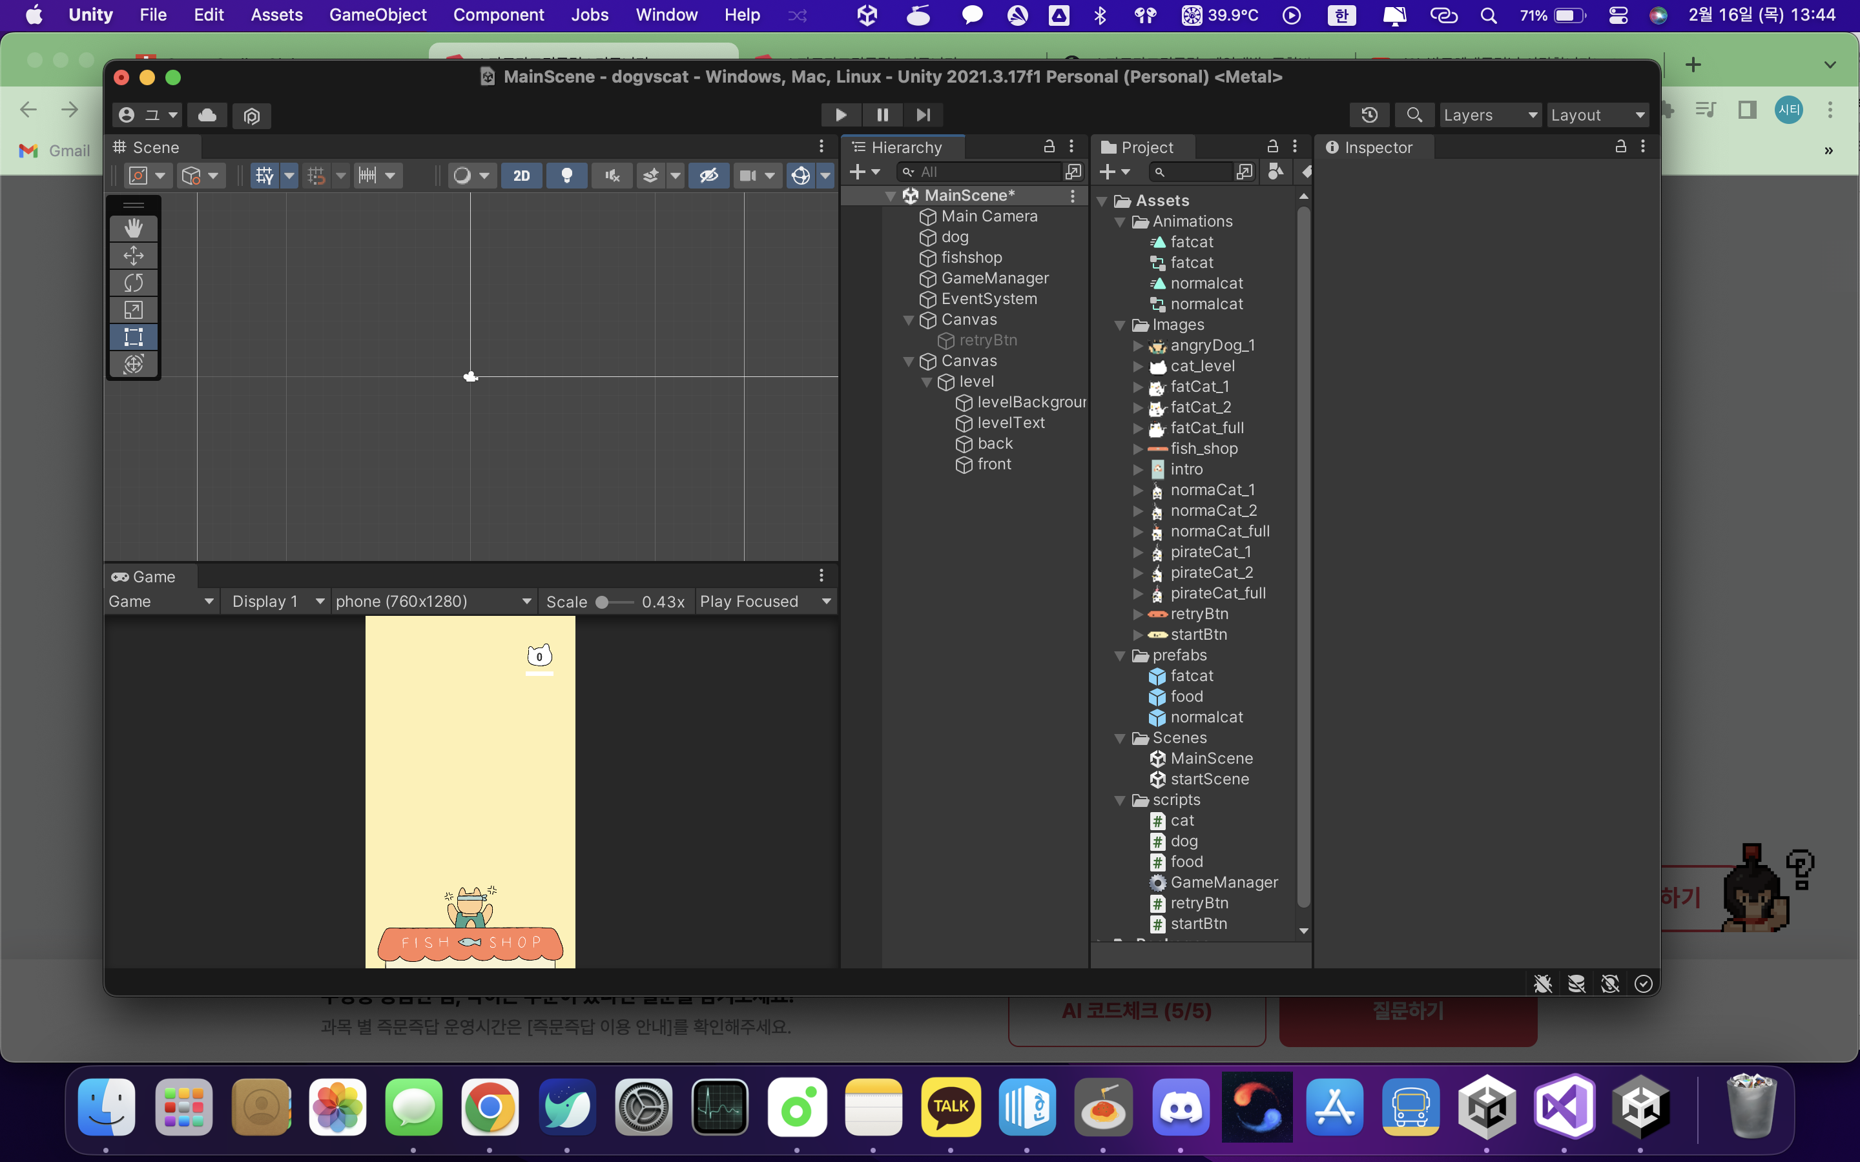Screen dimensions: 1860x1162
Task: Open the Layout dropdown
Action: (1597, 116)
